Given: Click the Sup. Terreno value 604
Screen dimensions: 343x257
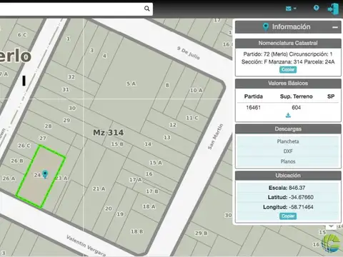Looking at the screenshot, I should coord(296,108).
